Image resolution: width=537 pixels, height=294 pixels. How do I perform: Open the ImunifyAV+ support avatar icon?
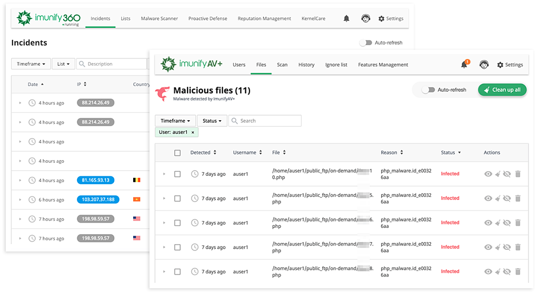[484, 65]
